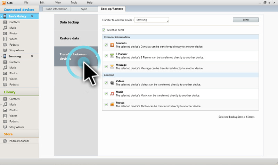Uncheck the S Planner transfer checkbox

click(106, 56)
